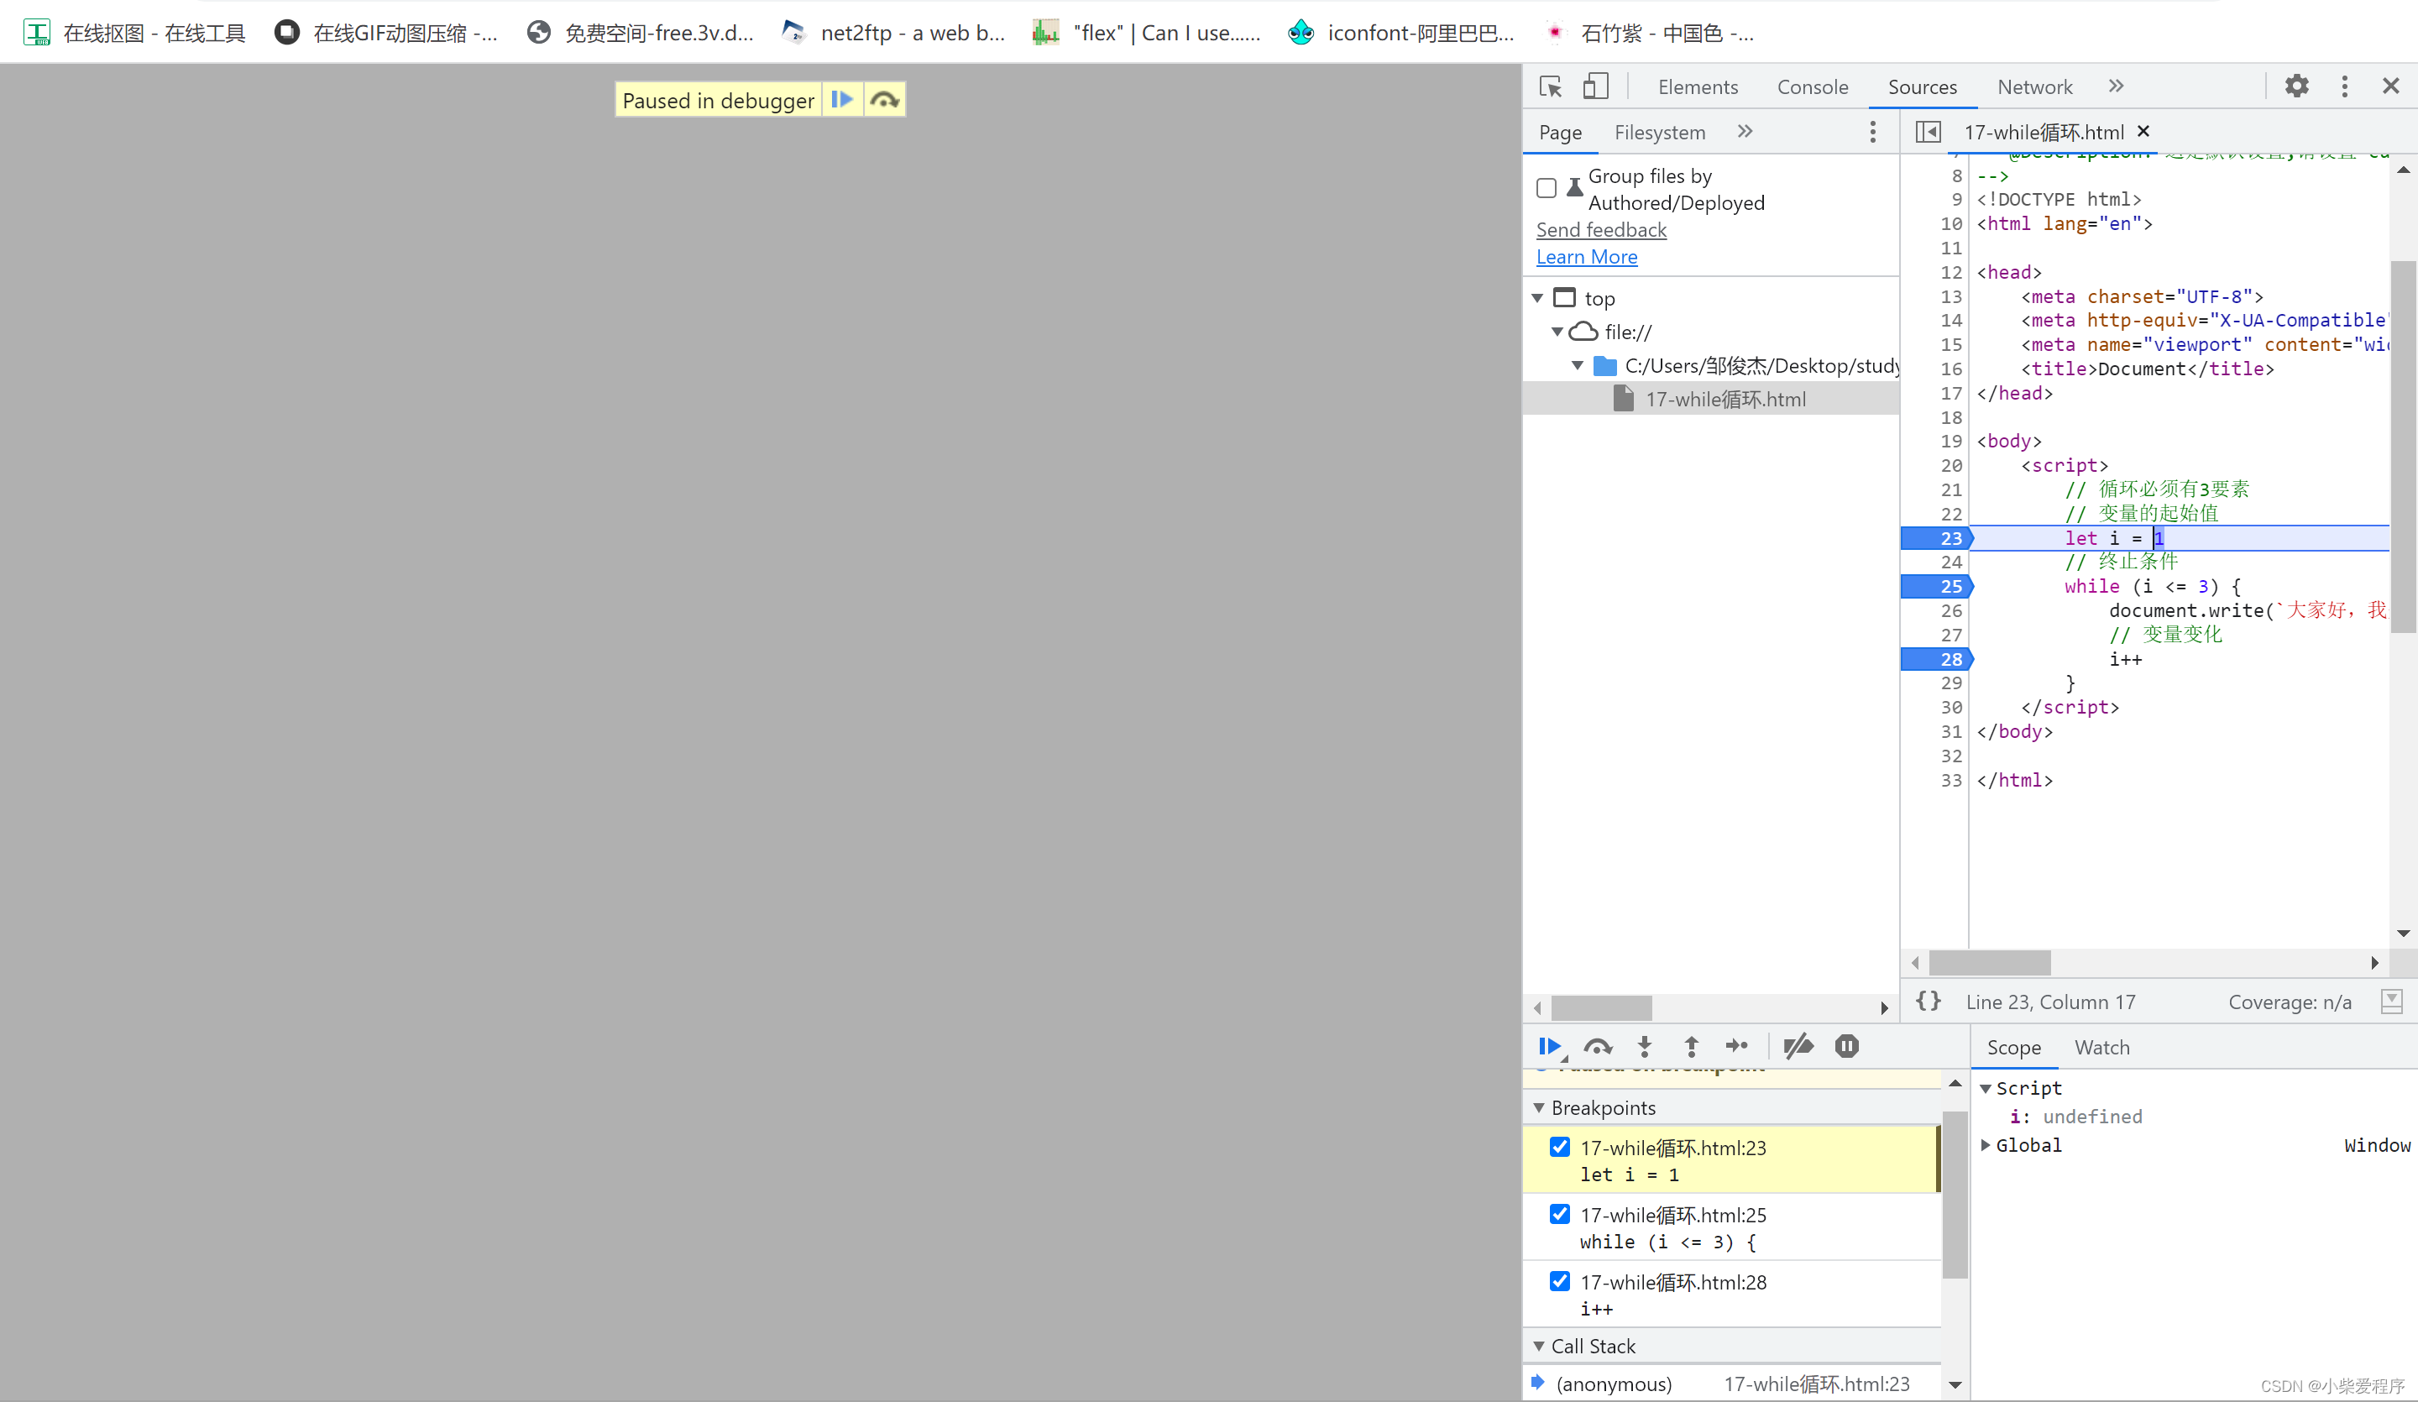Hide the navigator sidebar toggle icon

[1928, 132]
